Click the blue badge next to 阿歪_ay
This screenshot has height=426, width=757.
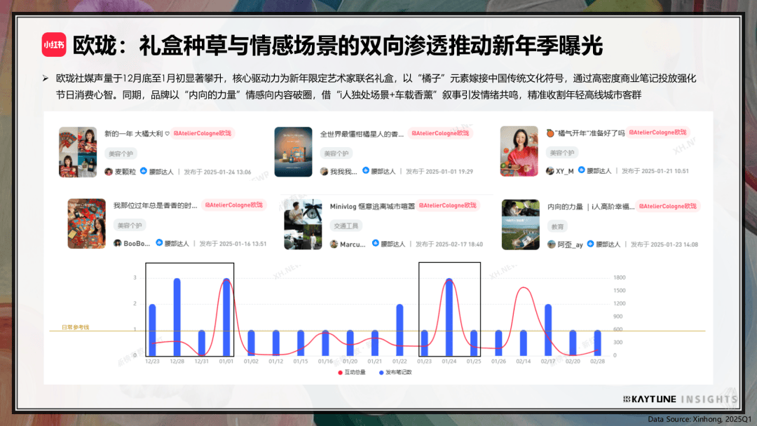tap(590, 244)
